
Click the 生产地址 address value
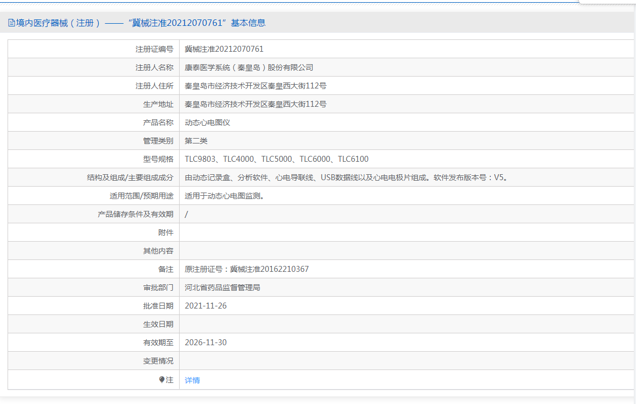pyautogui.click(x=255, y=104)
